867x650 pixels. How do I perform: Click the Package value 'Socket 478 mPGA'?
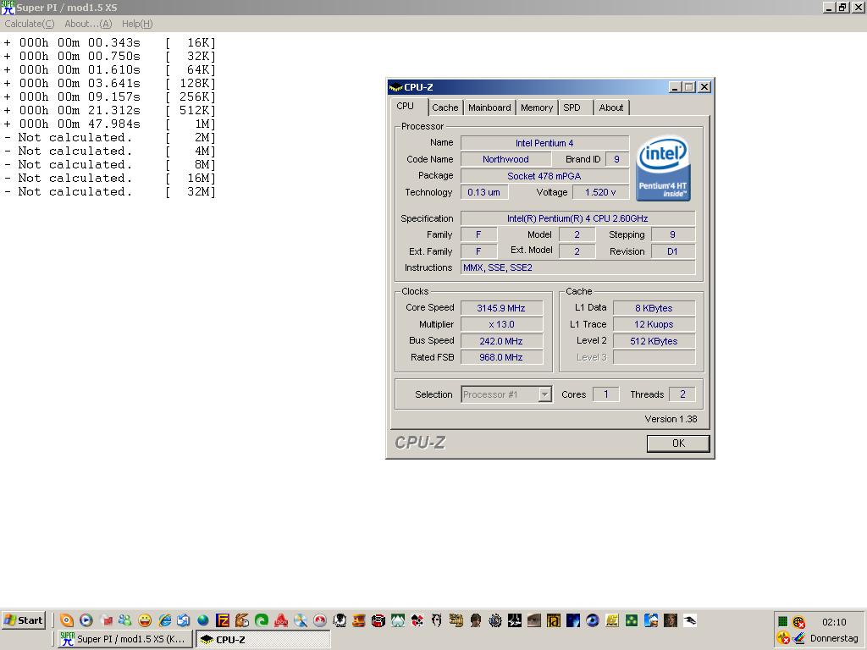tap(544, 176)
